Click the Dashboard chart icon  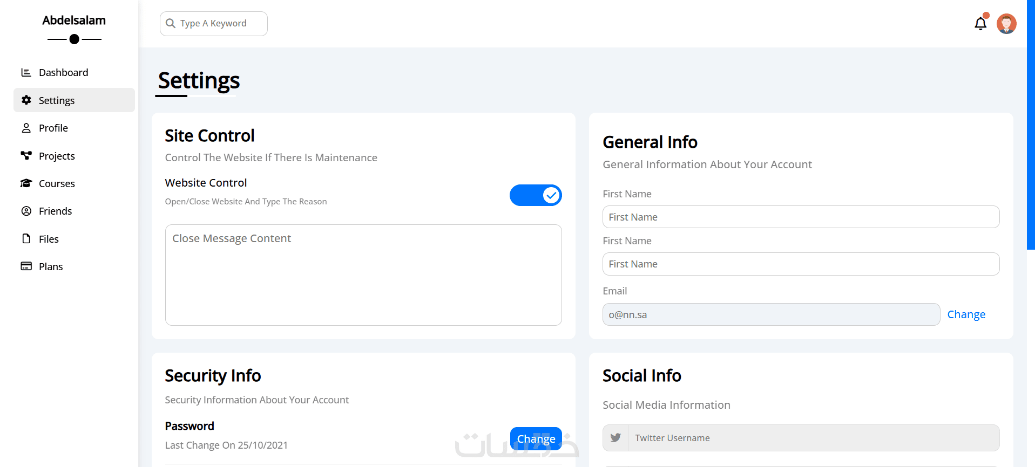coord(26,72)
